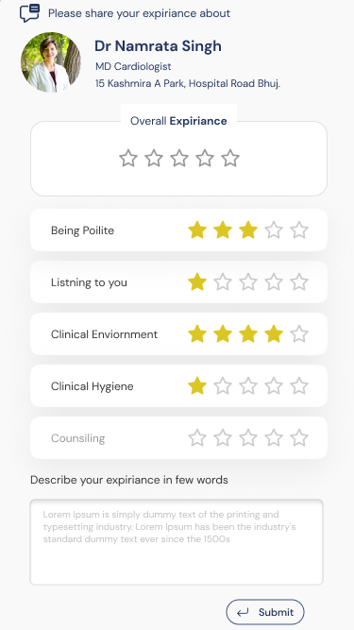Image resolution: width=354 pixels, height=630 pixels.
Task: Give Listning to you five stars
Action: (299, 282)
